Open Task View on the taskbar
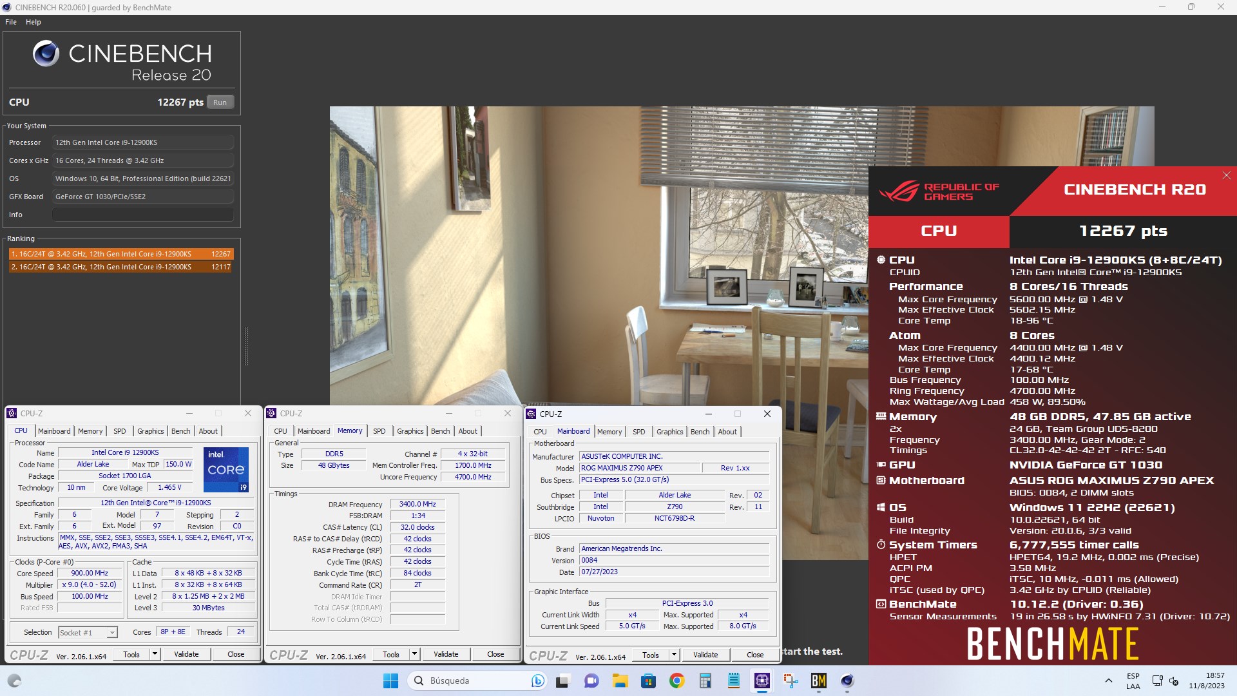Image resolution: width=1237 pixels, height=696 pixels. coord(563,681)
